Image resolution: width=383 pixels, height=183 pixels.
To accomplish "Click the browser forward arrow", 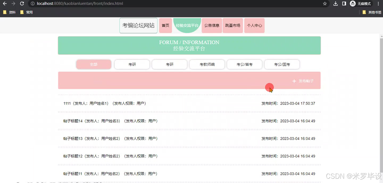I will [x=13, y=4].
